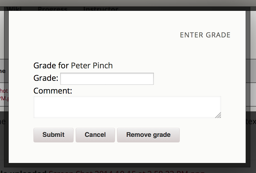Open the Wiki tab behind dialog
256x173 pixels.
[x=14, y=9]
